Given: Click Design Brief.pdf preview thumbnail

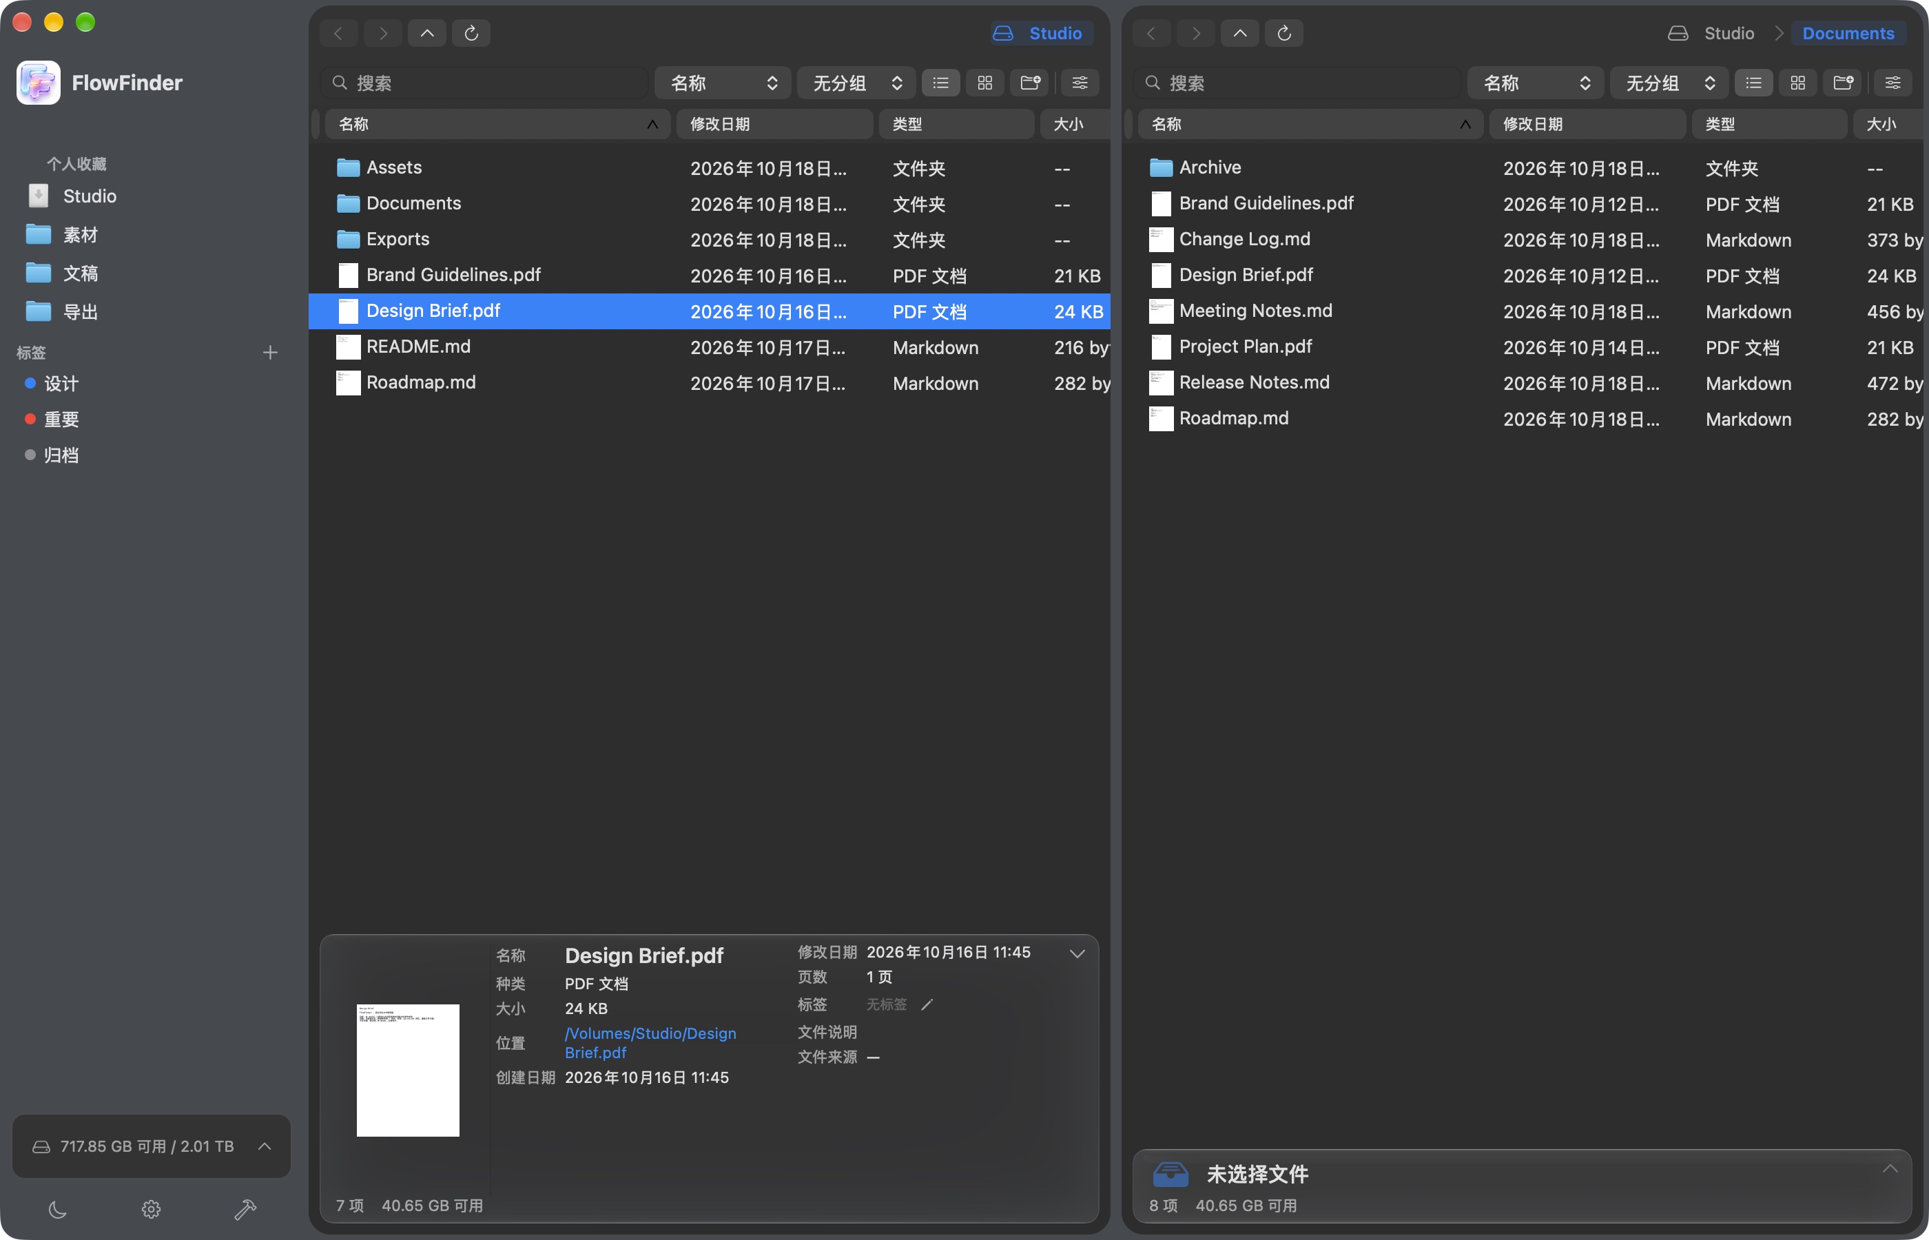Looking at the screenshot, I should 408,1070.
